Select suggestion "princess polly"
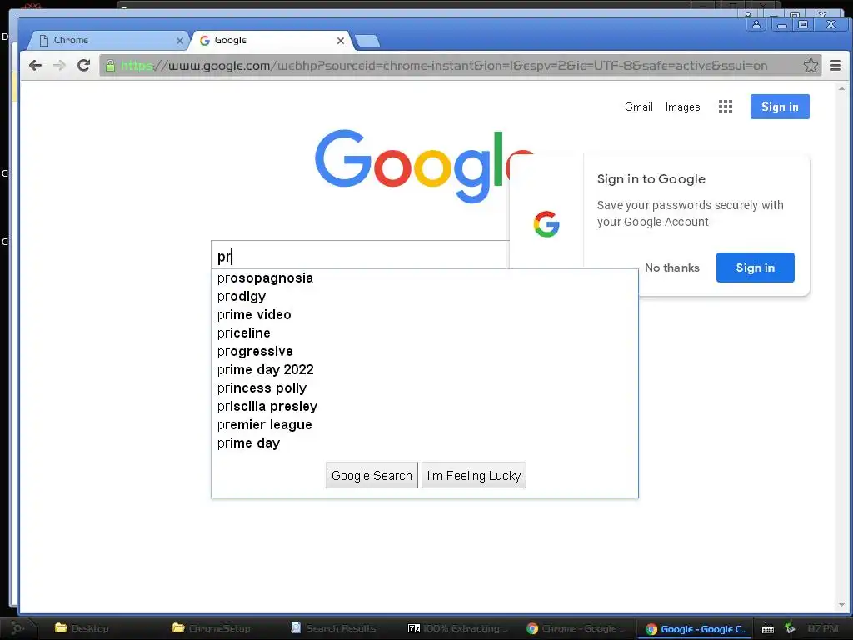Screen dimensions: 853x640 coord(424,388)
